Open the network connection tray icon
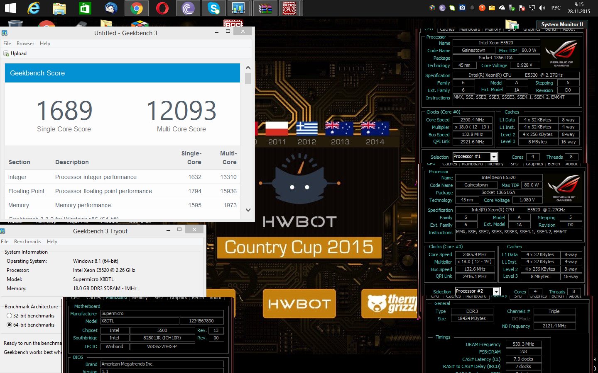The image size is (598, 373). [532, 8]
